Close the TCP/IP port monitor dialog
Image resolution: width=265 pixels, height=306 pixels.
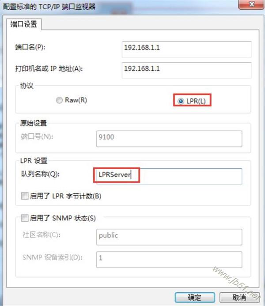(x=251, y=4)
